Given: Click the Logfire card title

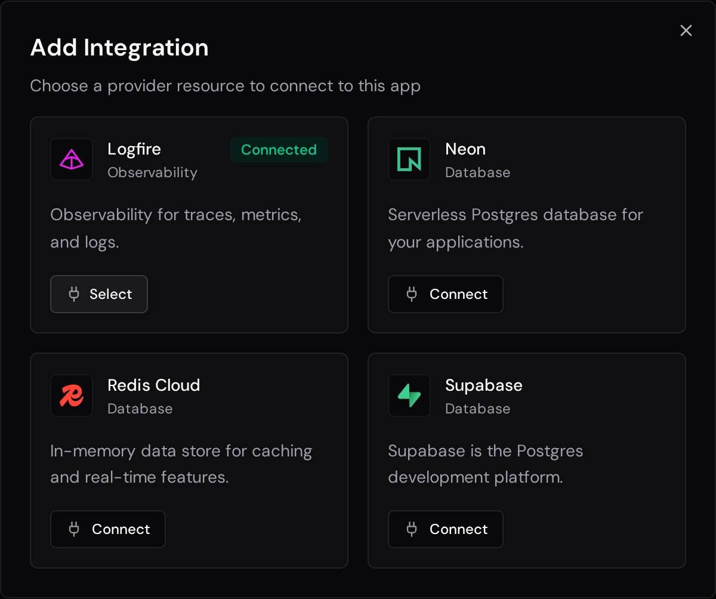Looking at the screenshot, I should click(x=134, y=149).
